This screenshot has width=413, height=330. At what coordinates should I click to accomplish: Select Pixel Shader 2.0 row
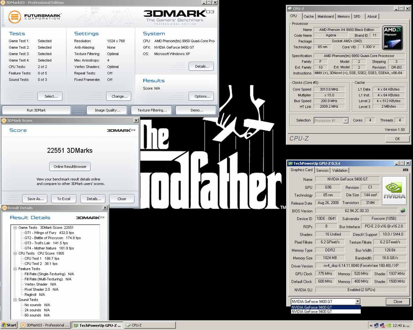(x=41, y=289)
